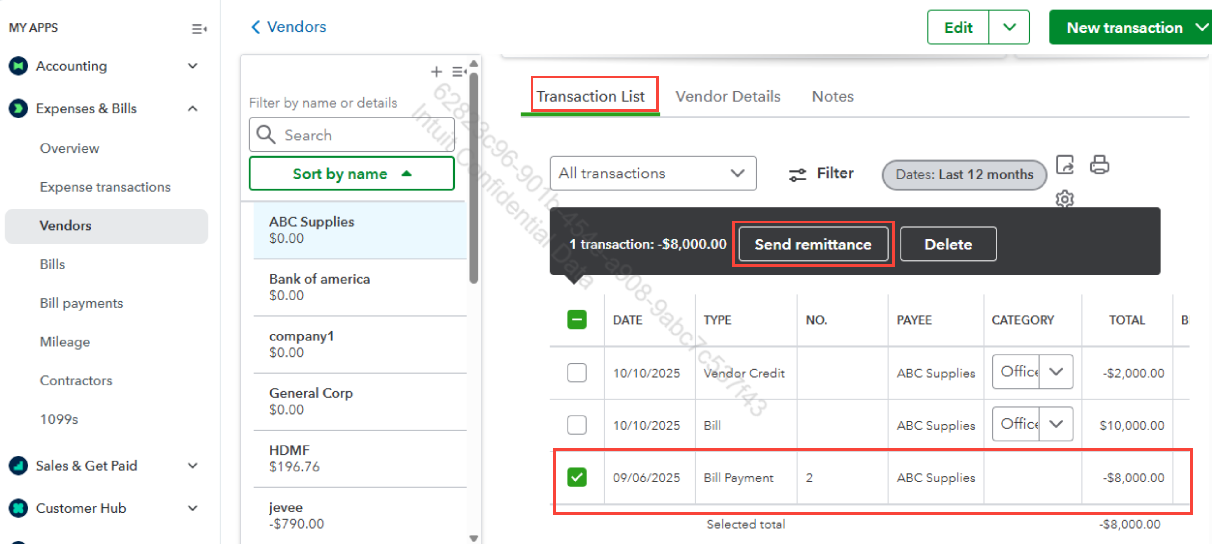This screenshot has height=544, width=1212.
Task: Uncheck the Bill Payment row checkbox
Action: tap(576, 477)
